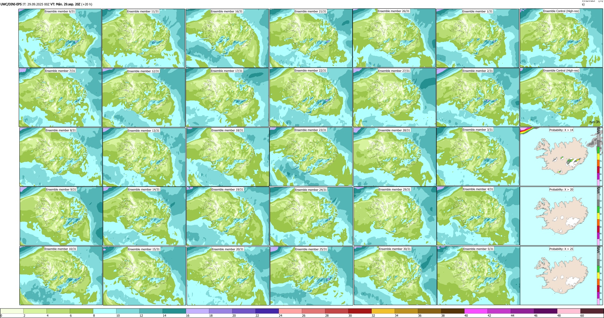604x318 pixels.
Task: Select the legend swatch between 22 and 24
Action: [x=267, y=311]
